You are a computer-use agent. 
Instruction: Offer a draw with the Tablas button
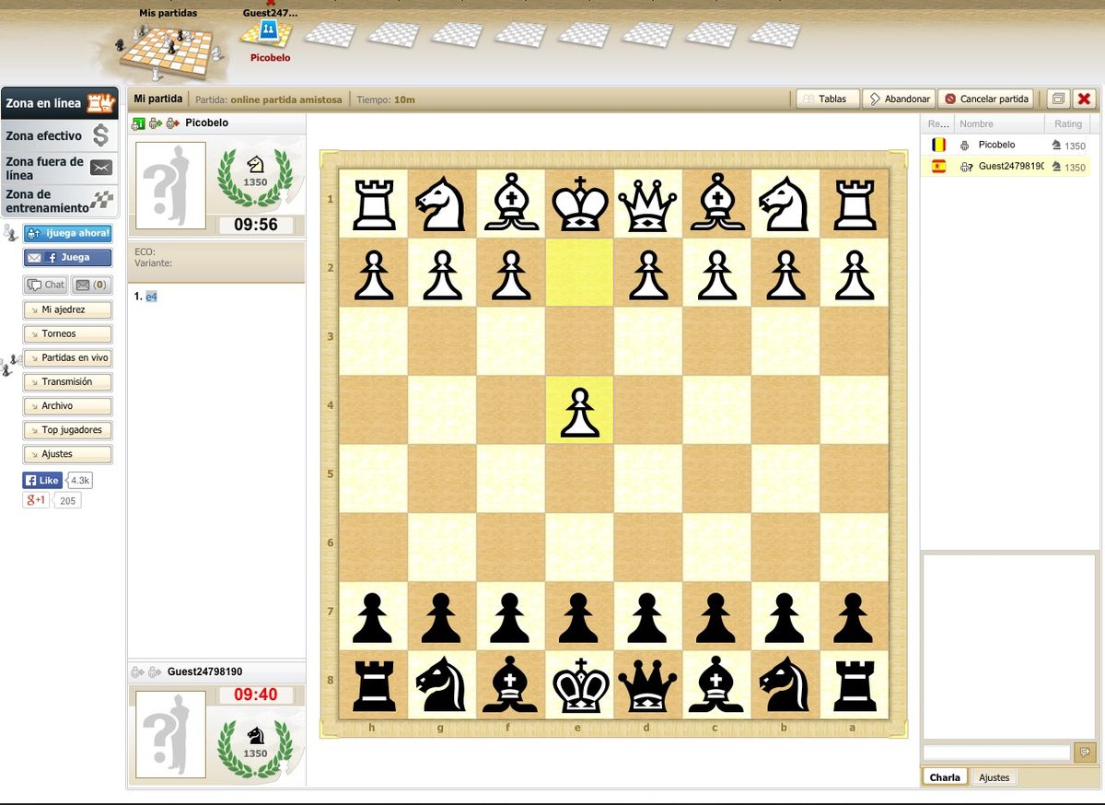(x=828, y=98)
